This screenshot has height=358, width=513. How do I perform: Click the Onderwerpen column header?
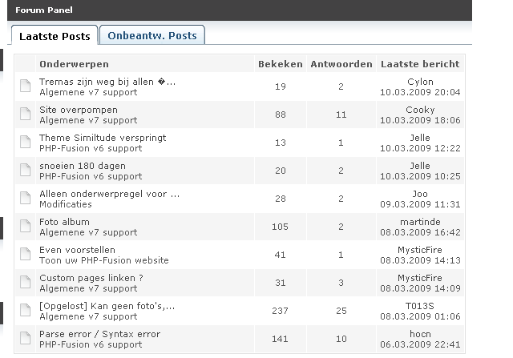click(74, 64)
